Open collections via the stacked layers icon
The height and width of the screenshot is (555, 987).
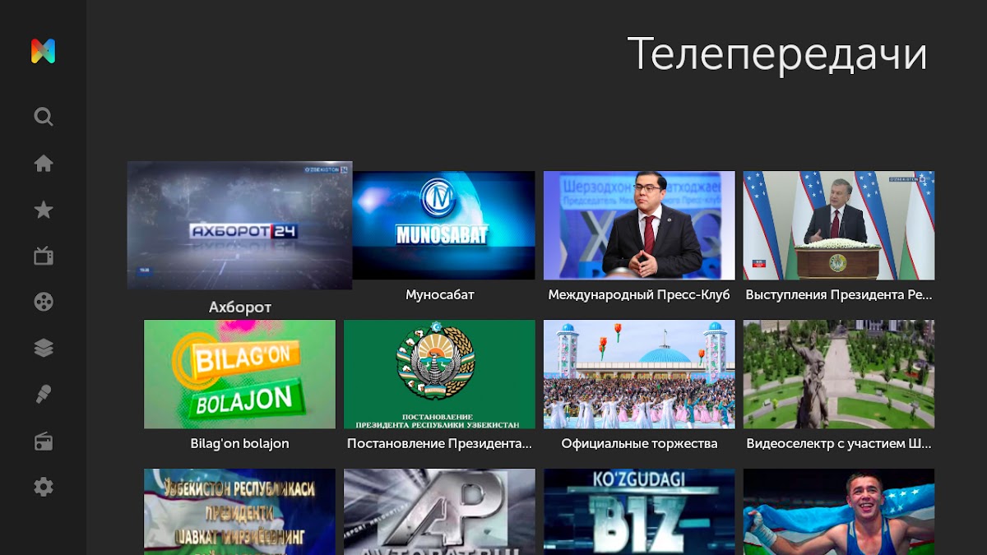pos(44,348)
